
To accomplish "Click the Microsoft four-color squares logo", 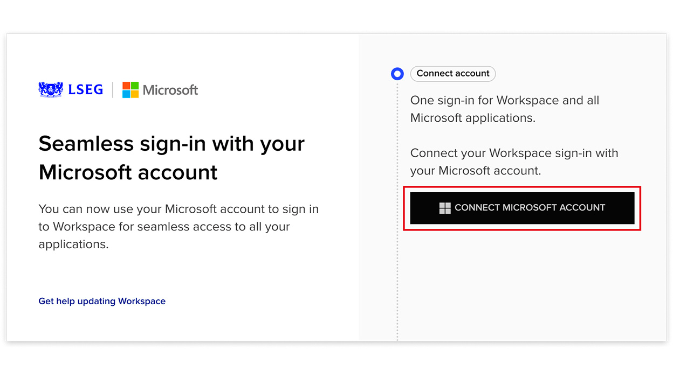I will tap(131, 90).
